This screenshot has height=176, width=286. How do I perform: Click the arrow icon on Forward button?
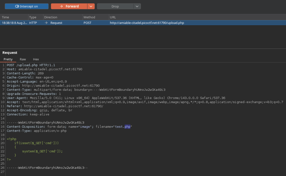coord(61,6)
